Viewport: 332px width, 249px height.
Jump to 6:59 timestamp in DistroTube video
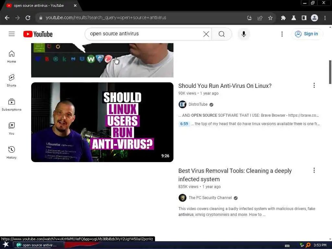(x=184, y=124)
